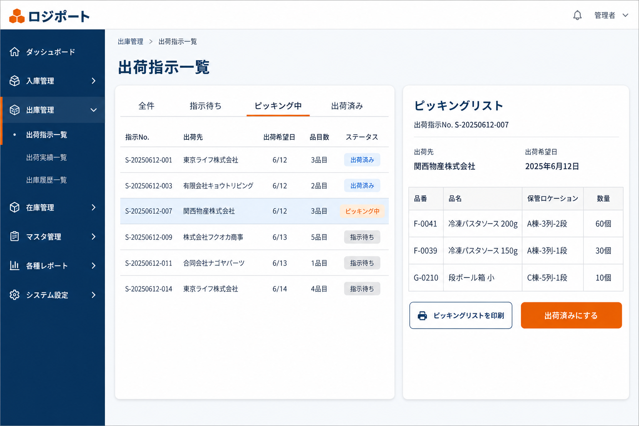Click the 品目数 column header
The height and width of the screenshot is (426, 639).
(x=319, y=137)
